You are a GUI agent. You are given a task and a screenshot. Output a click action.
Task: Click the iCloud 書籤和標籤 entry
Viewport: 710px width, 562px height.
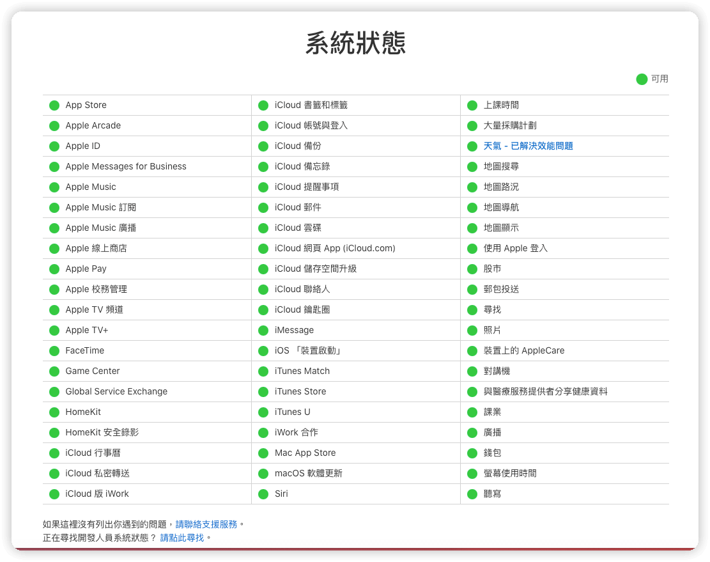tap(311, 105)
